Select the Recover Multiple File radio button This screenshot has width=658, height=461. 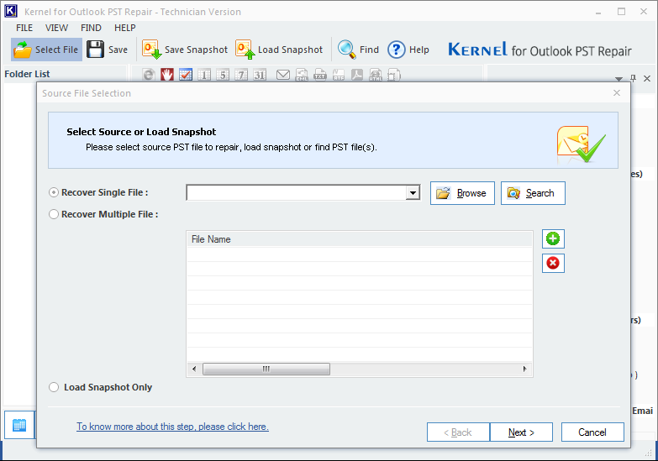[x=54, y=214]
